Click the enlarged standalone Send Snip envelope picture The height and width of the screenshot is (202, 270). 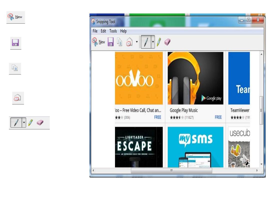click(18, 98)
